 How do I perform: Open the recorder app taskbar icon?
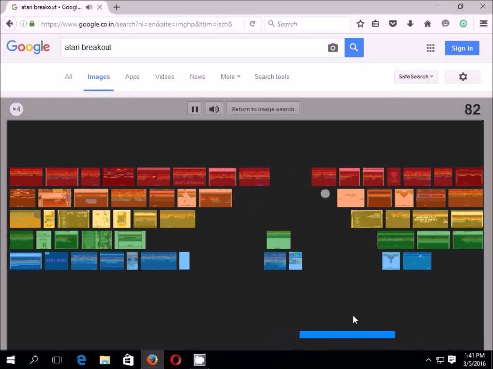199,360
